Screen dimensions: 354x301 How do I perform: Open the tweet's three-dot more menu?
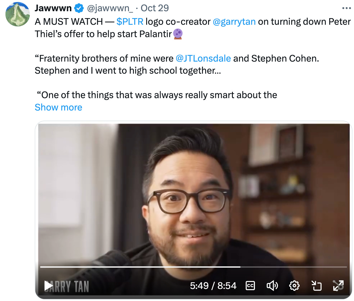(346, 8)
